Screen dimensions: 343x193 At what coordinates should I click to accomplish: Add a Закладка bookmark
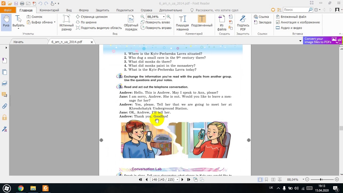pyautogui.click(x=263, y=22)
